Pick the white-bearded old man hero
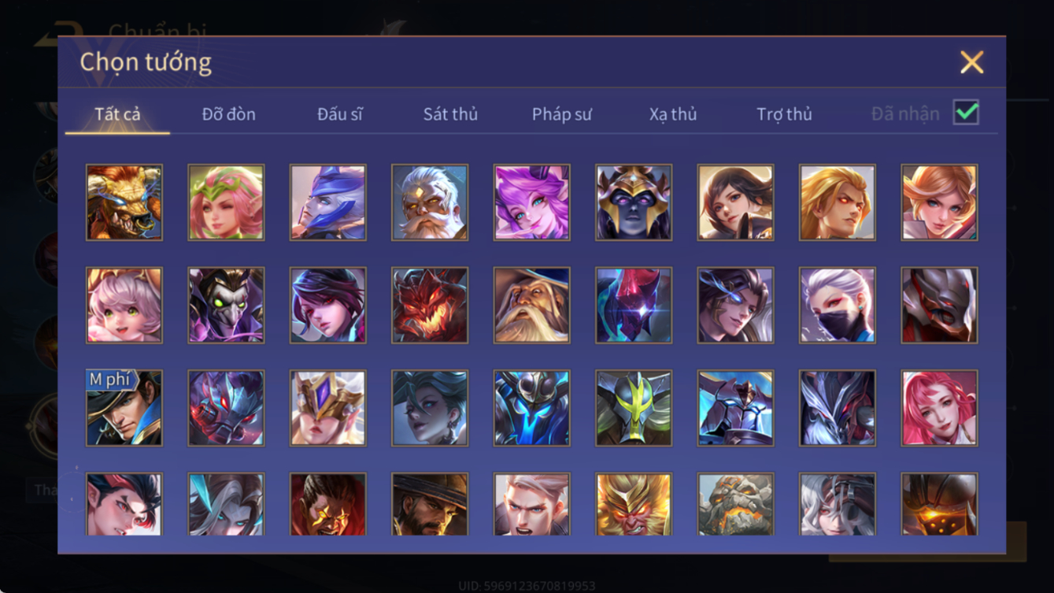1054x593 pixels. (430, 202)
